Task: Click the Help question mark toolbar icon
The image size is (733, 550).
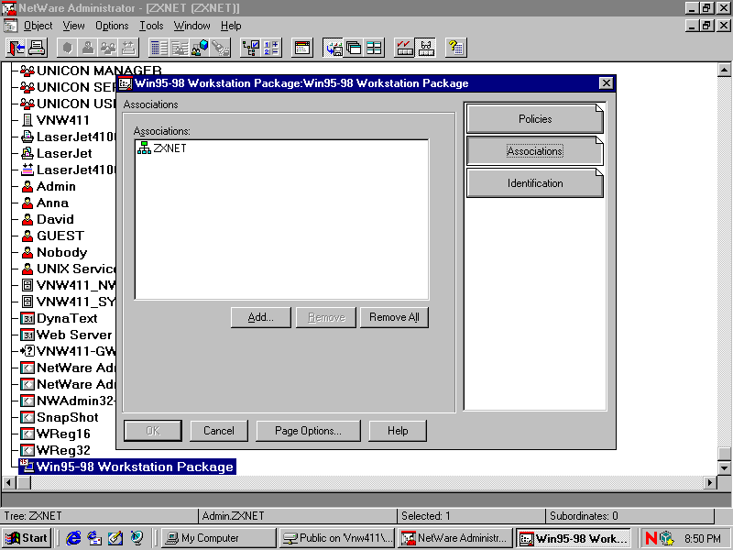Action: pyautogui.click(x=455, y=48)
